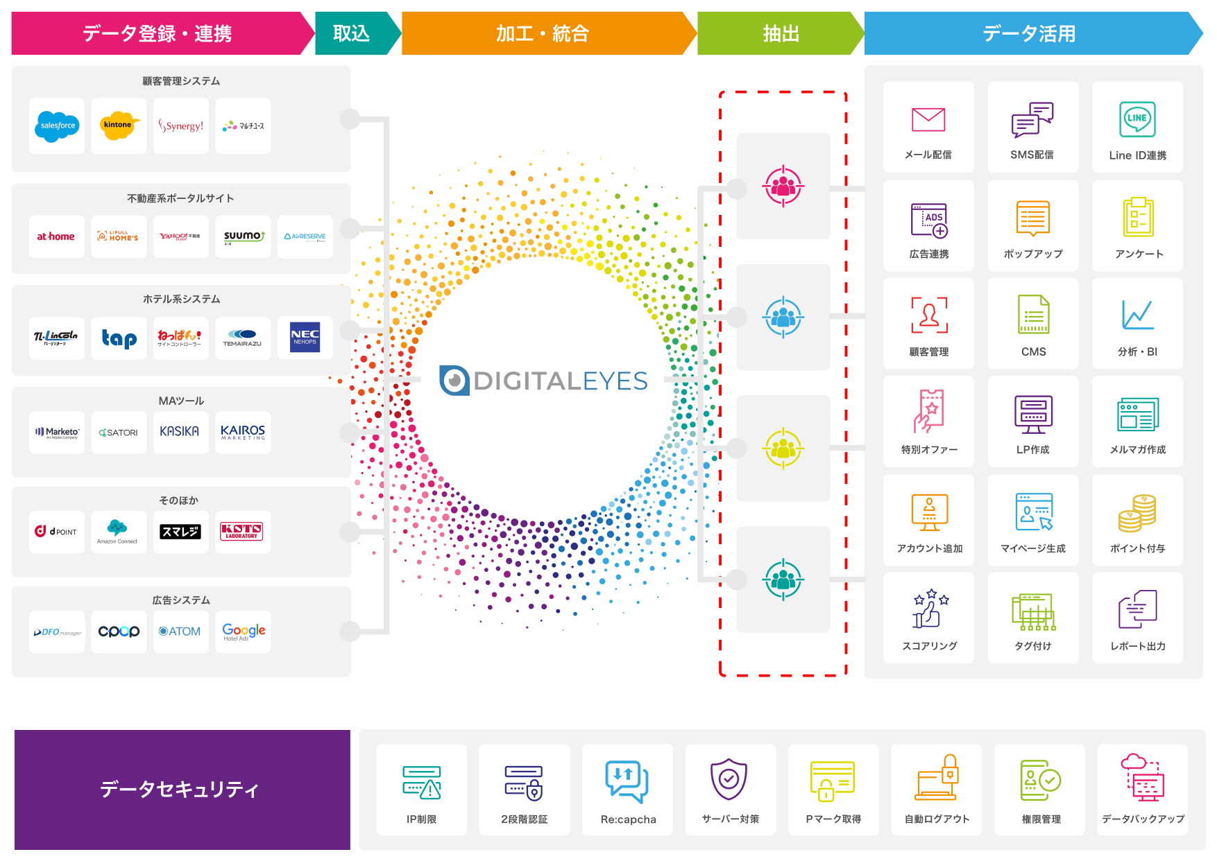Select the pink audience target segment
Screen dimensions: 1217x861
[x=783, y=186]
